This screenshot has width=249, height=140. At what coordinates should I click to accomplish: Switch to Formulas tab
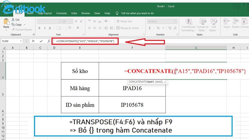pos(61,13)
